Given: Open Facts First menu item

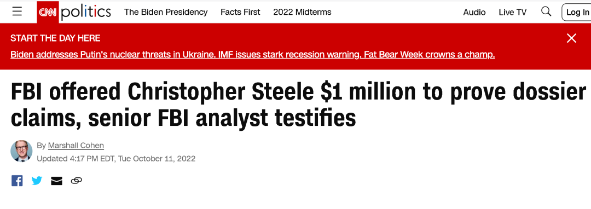Looking at the screenshot, I should 240,12.
